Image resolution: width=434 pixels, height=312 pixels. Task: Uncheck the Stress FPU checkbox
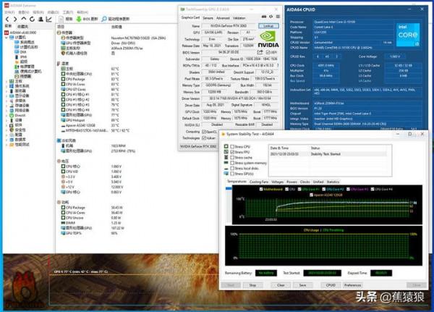coord(232,152)
